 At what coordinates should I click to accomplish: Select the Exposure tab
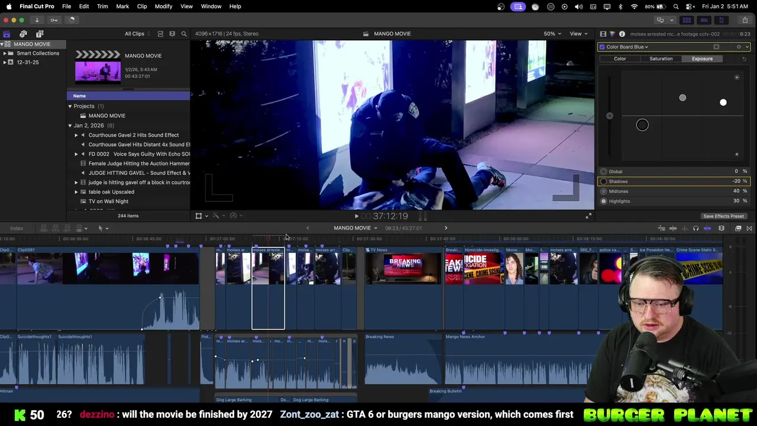coord(702,59)
